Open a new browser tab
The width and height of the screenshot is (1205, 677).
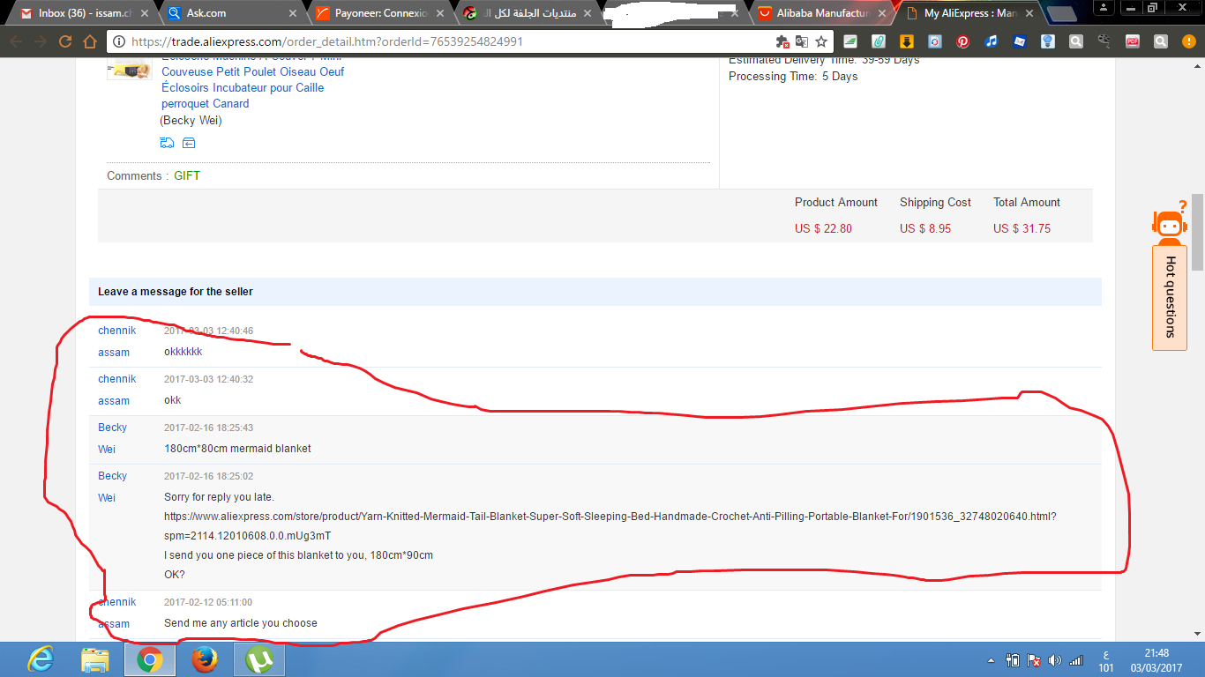click(1061, 14)
